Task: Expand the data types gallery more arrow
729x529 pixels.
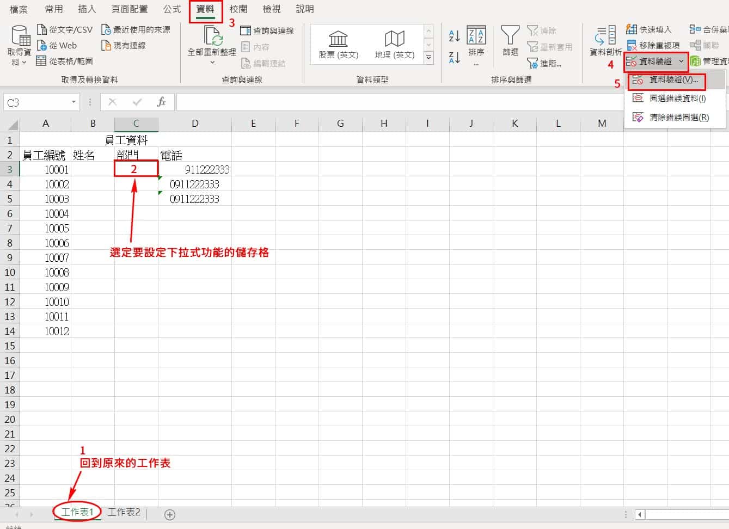Action: point(428,57)
